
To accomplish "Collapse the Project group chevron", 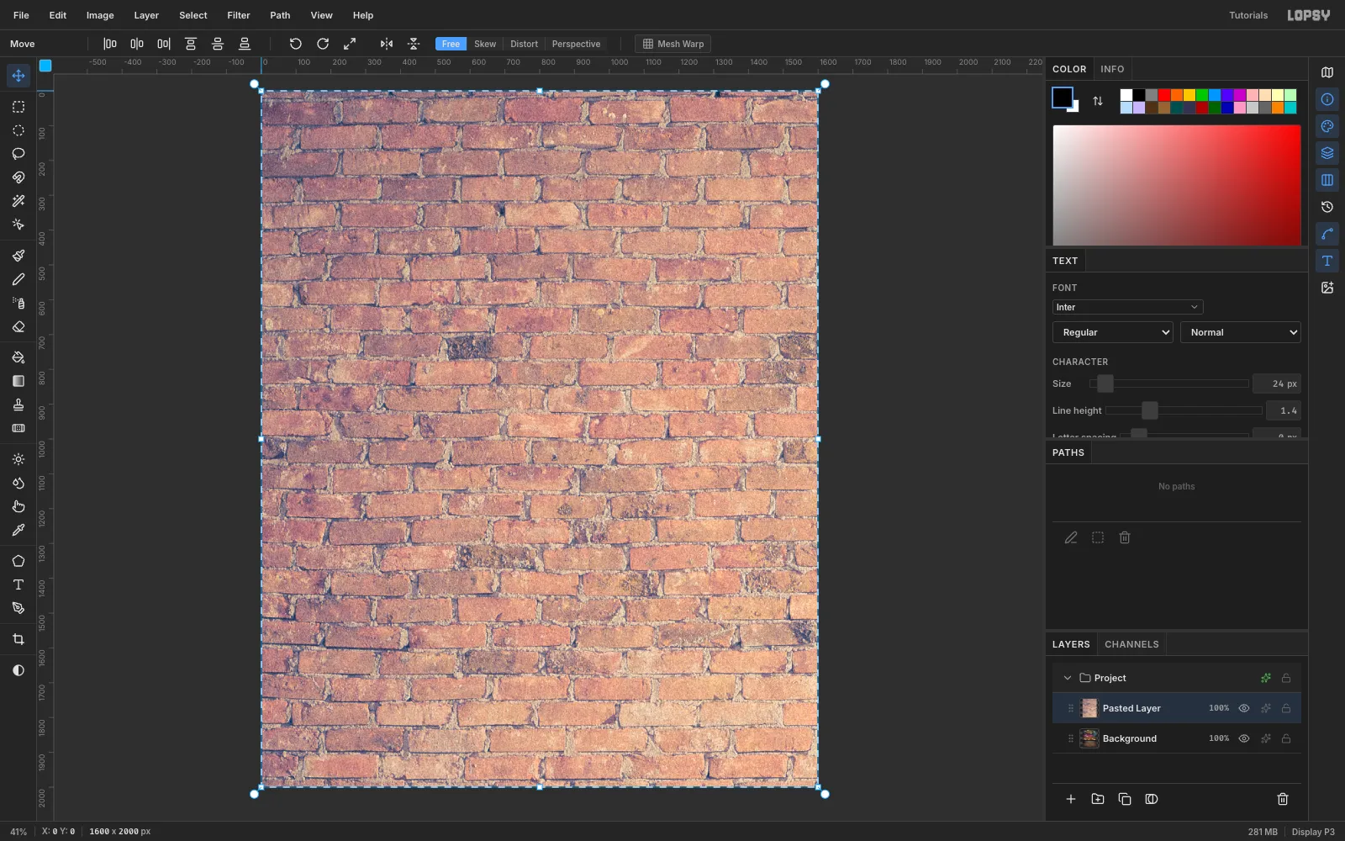I will point(1068,678).
